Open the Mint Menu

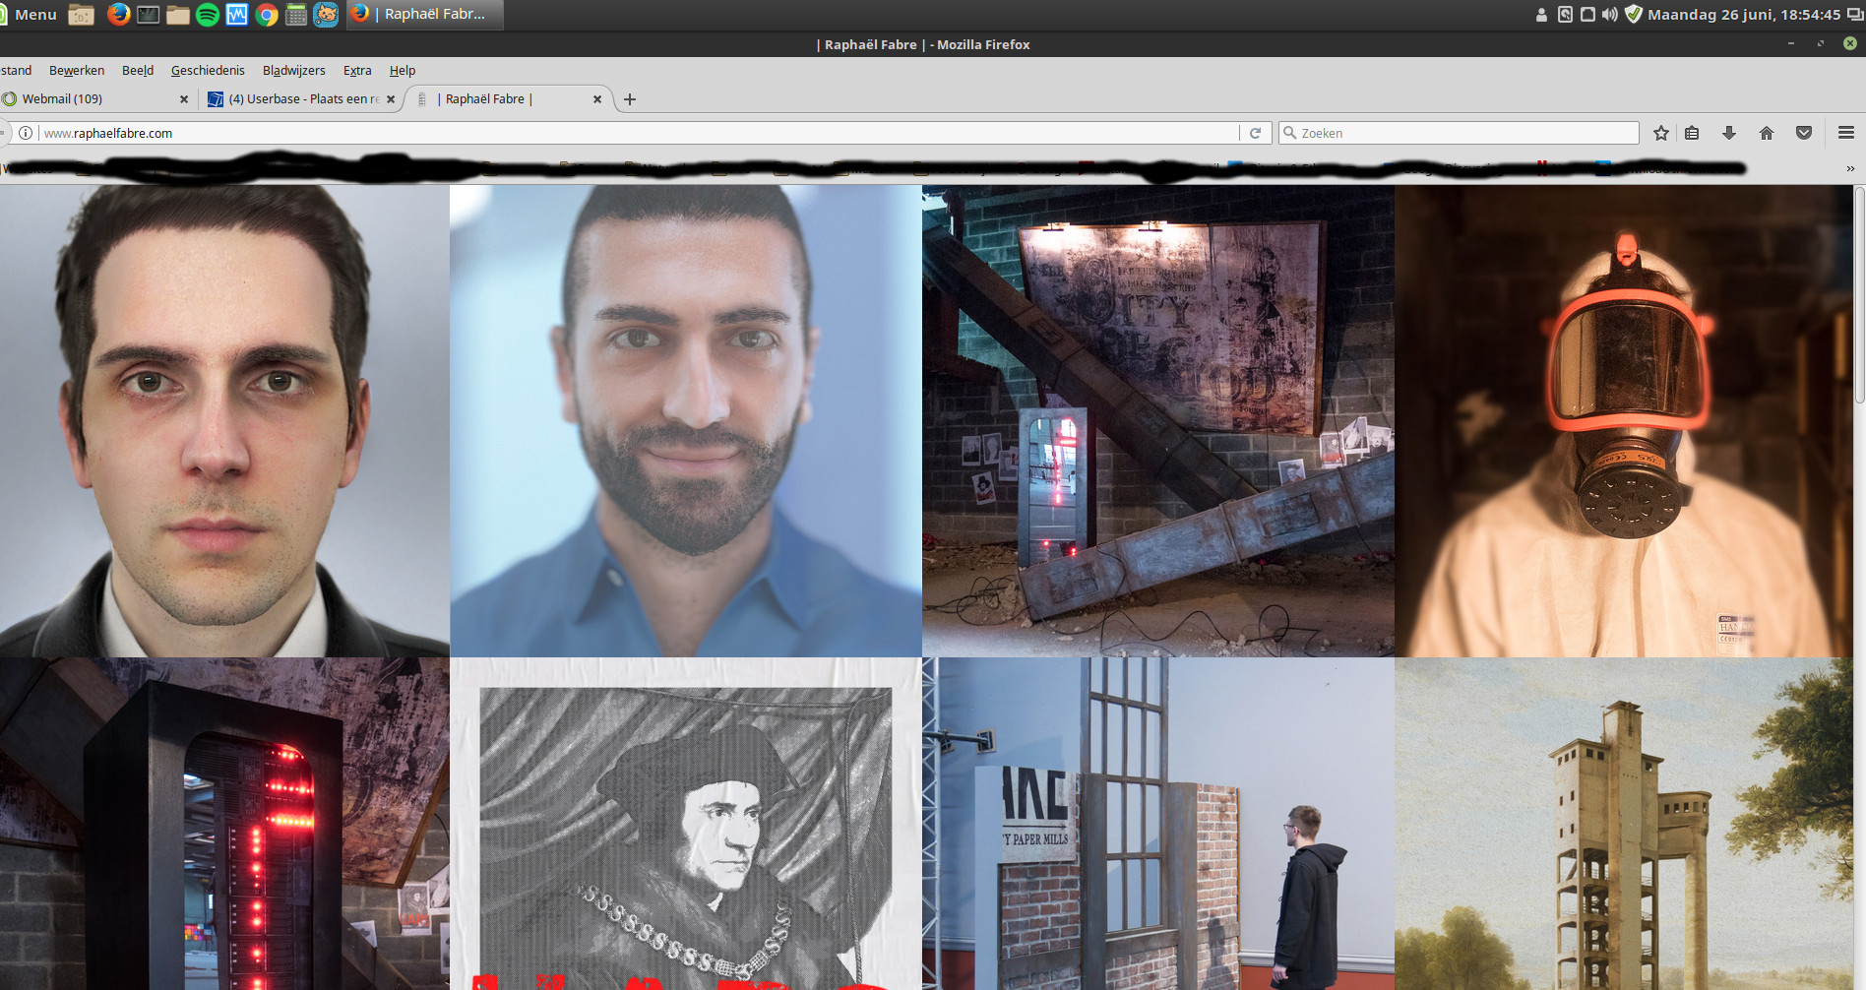[x=30, y=15]
